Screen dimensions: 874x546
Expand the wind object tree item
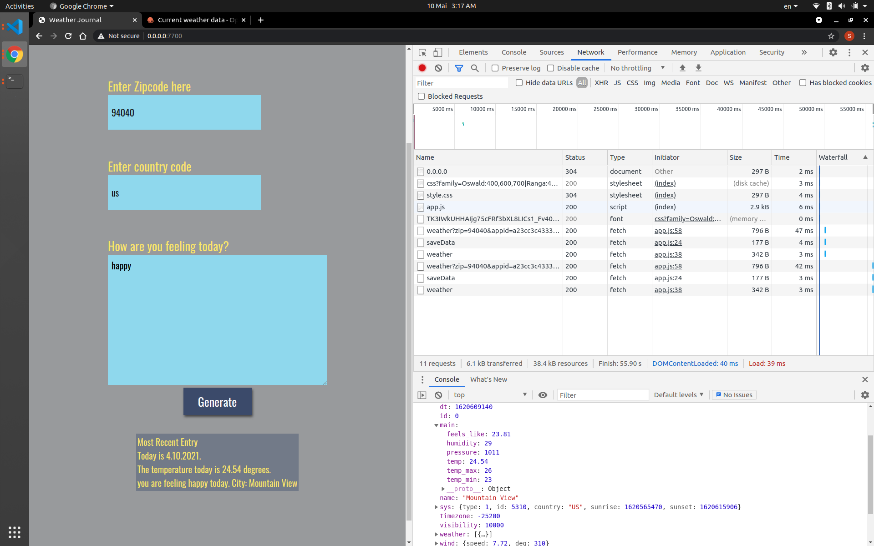(x=436, y=542)
